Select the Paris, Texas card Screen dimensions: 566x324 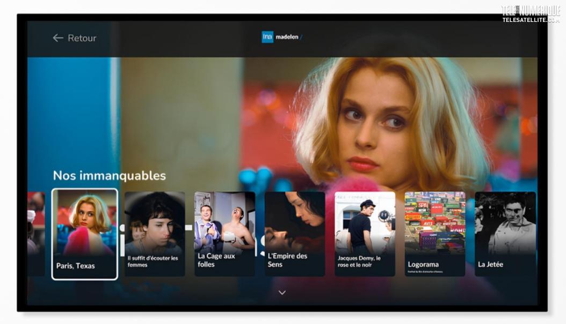pos(85,234)
